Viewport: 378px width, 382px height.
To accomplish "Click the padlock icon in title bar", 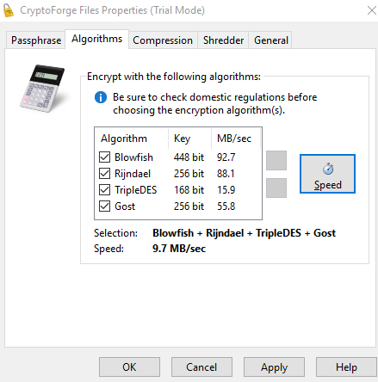I will tap(9, 10).
